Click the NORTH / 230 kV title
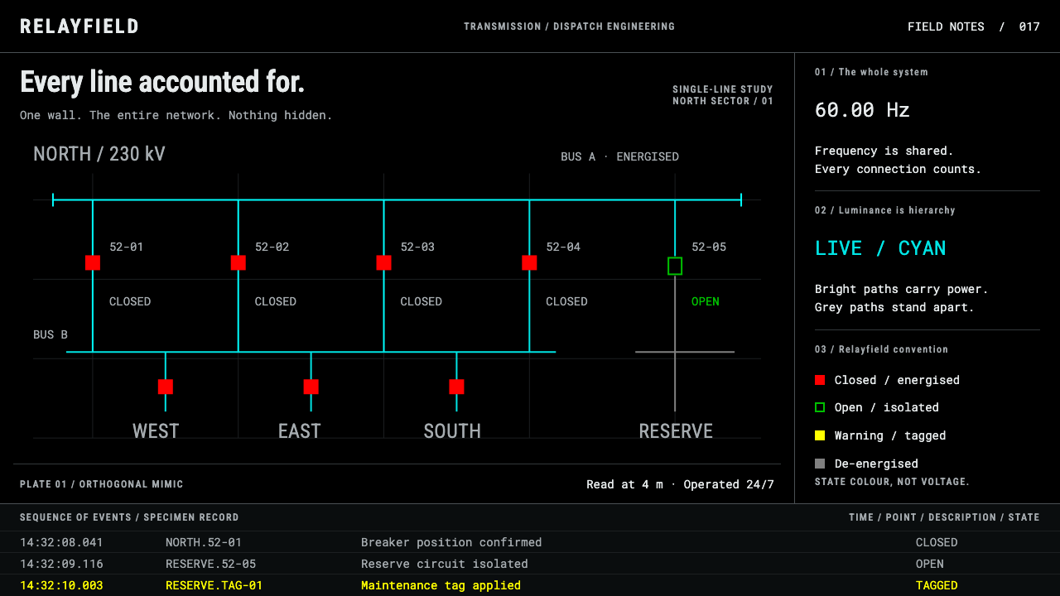The image size is (1060, 596). [99, 154]
